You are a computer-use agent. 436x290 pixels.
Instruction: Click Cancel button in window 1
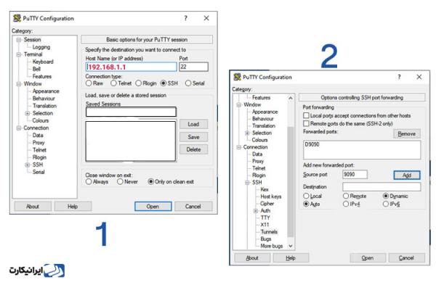(193, 207)
